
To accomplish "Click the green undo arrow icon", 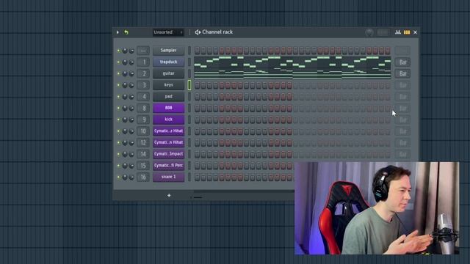I will click(x=126, y=32).
